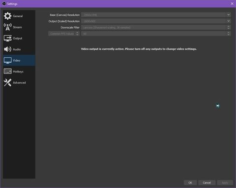This screenshot has width=236, height=188.
Task: Close the Settings window
Action: (x=232, y=3)
